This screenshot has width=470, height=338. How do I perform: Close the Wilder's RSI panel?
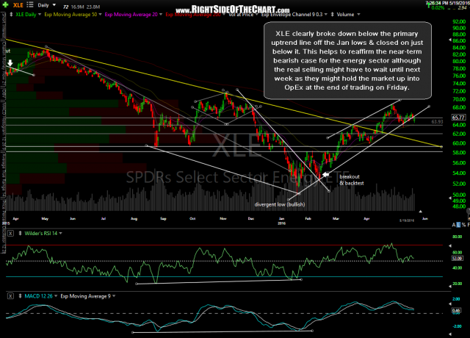click(x=10, y=234)
